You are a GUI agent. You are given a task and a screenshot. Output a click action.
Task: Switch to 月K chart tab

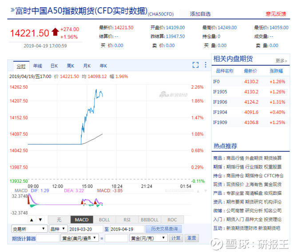pyautogui.click(x=87, y=66)
